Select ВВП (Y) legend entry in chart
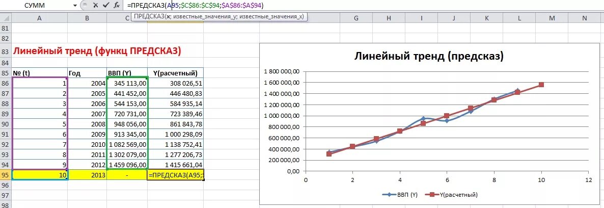The height and width of the screenshot is (208, 604). tap(400, 195)
